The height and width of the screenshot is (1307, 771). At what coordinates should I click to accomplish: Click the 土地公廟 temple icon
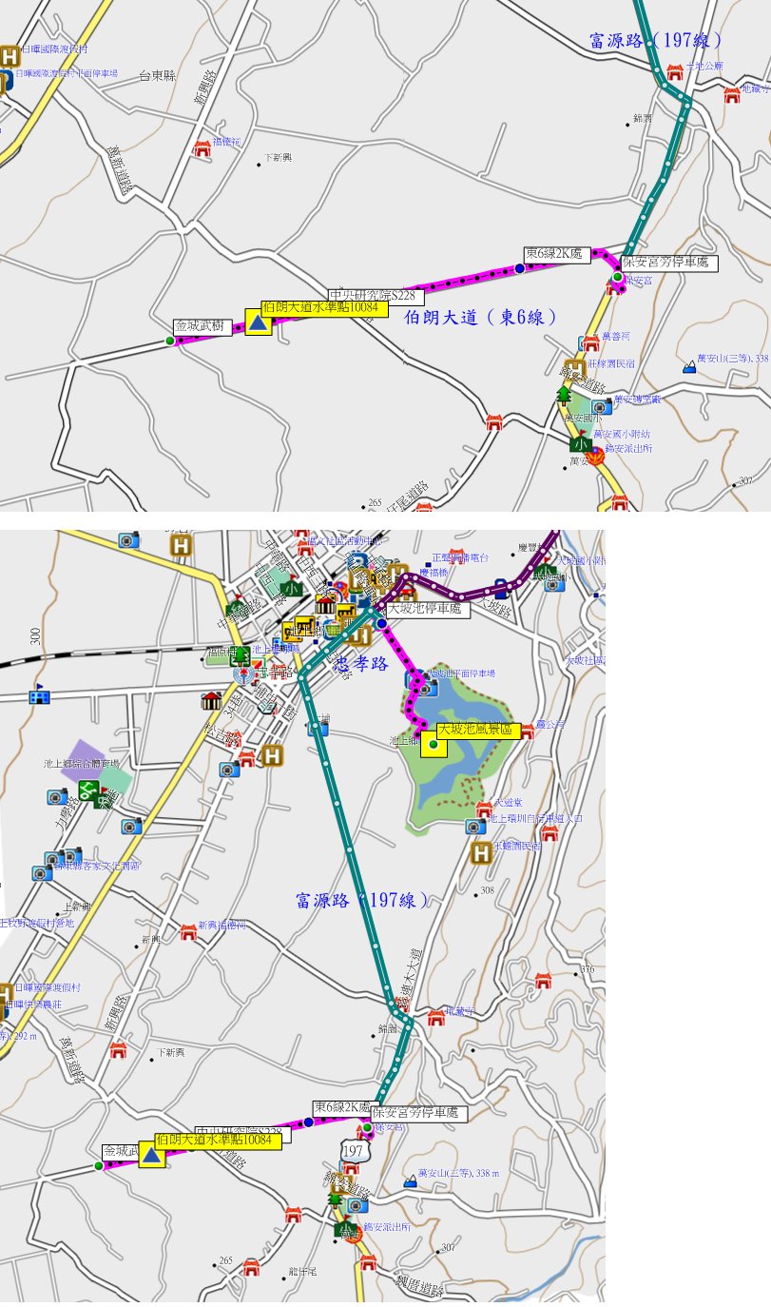pos(675,72)
